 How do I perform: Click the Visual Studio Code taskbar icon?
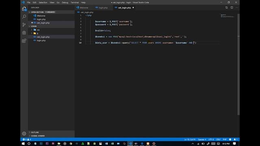(130, 144)
